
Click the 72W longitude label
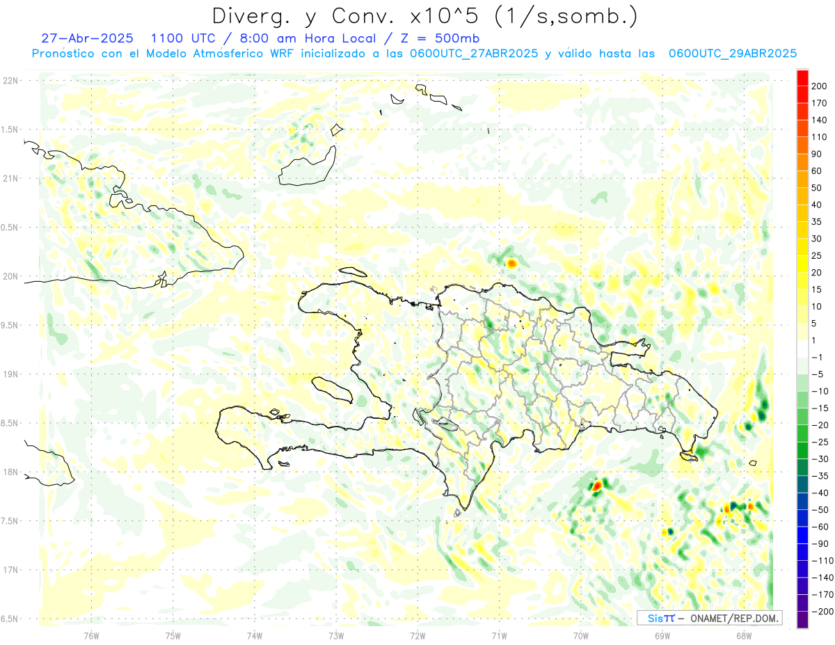(x=417, y=635)
